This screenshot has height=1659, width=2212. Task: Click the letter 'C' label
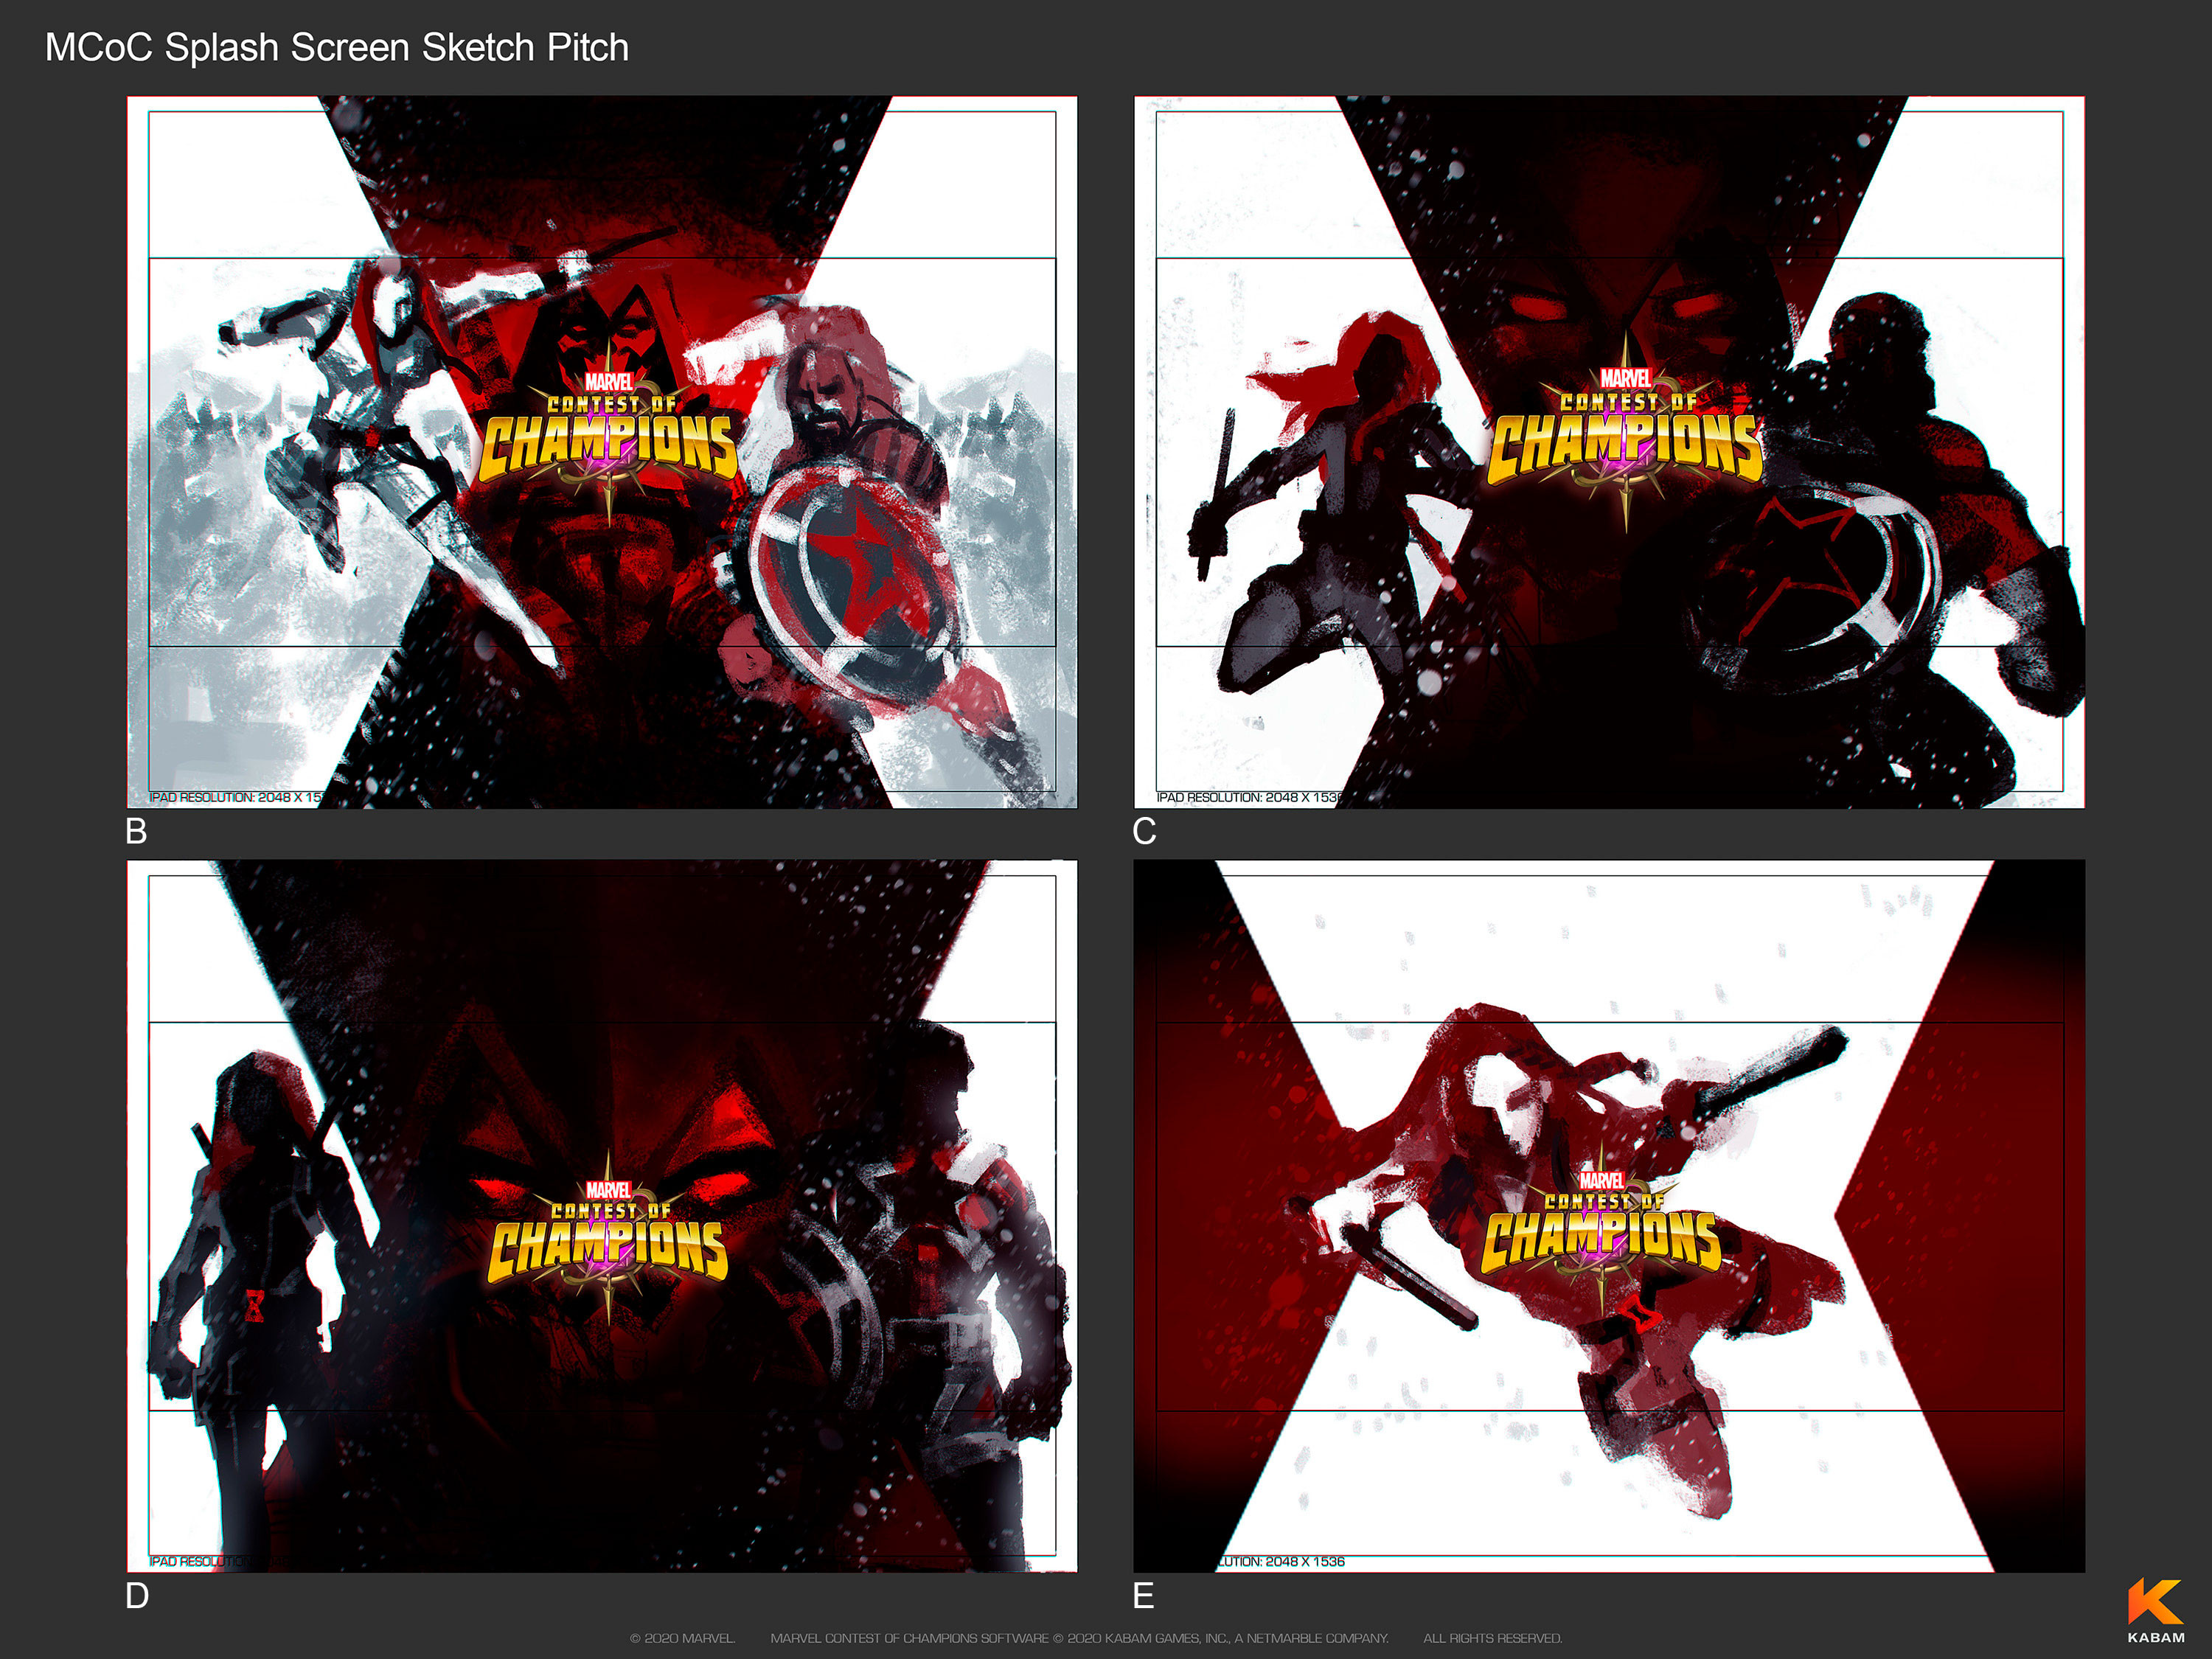1144,831
